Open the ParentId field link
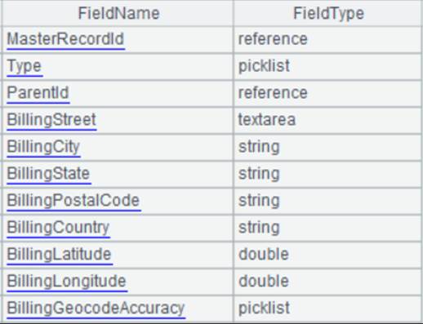423x324 pixels. click(38, 93)
